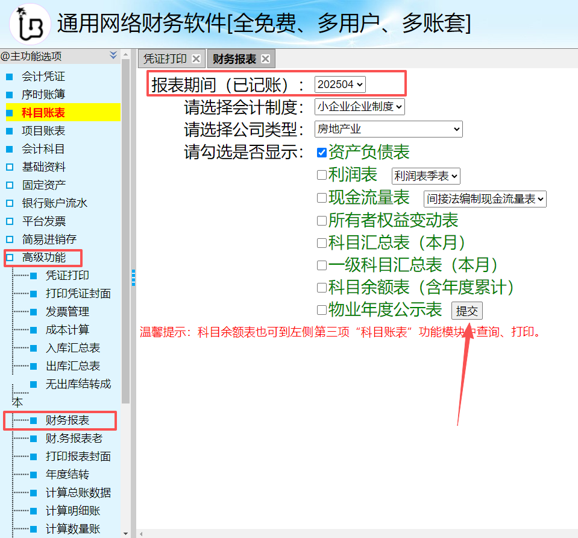Click the blue square icon beside 发票管理
The width and height of the screenshot is (578, 538).
point(33,312)
